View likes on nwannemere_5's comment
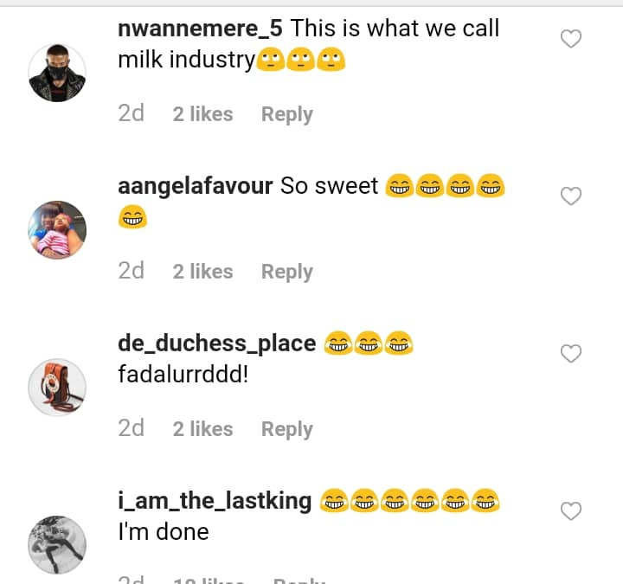The image size is (623, 584). [202, 114]
